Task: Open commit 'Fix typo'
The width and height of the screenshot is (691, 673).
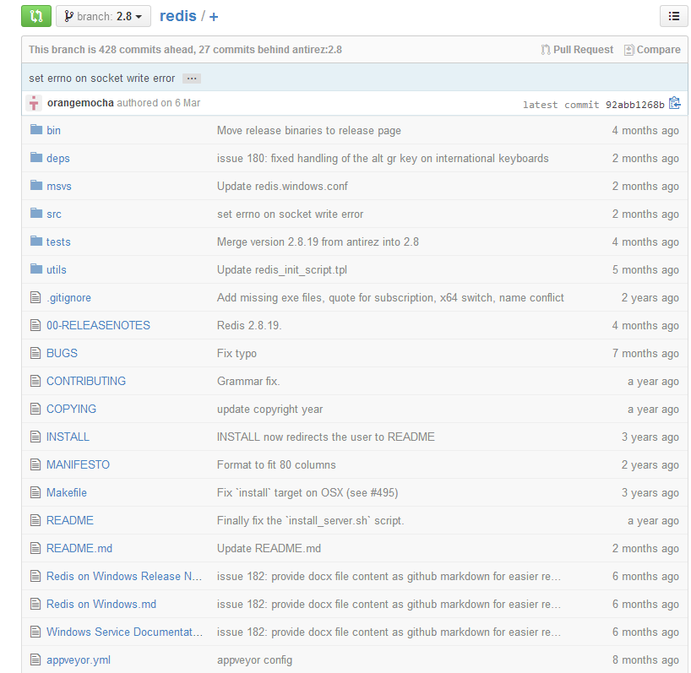Action: 237,353
